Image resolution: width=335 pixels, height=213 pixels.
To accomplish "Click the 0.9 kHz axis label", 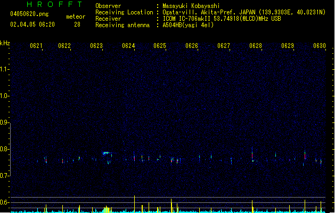I will (x=4, y=122).
